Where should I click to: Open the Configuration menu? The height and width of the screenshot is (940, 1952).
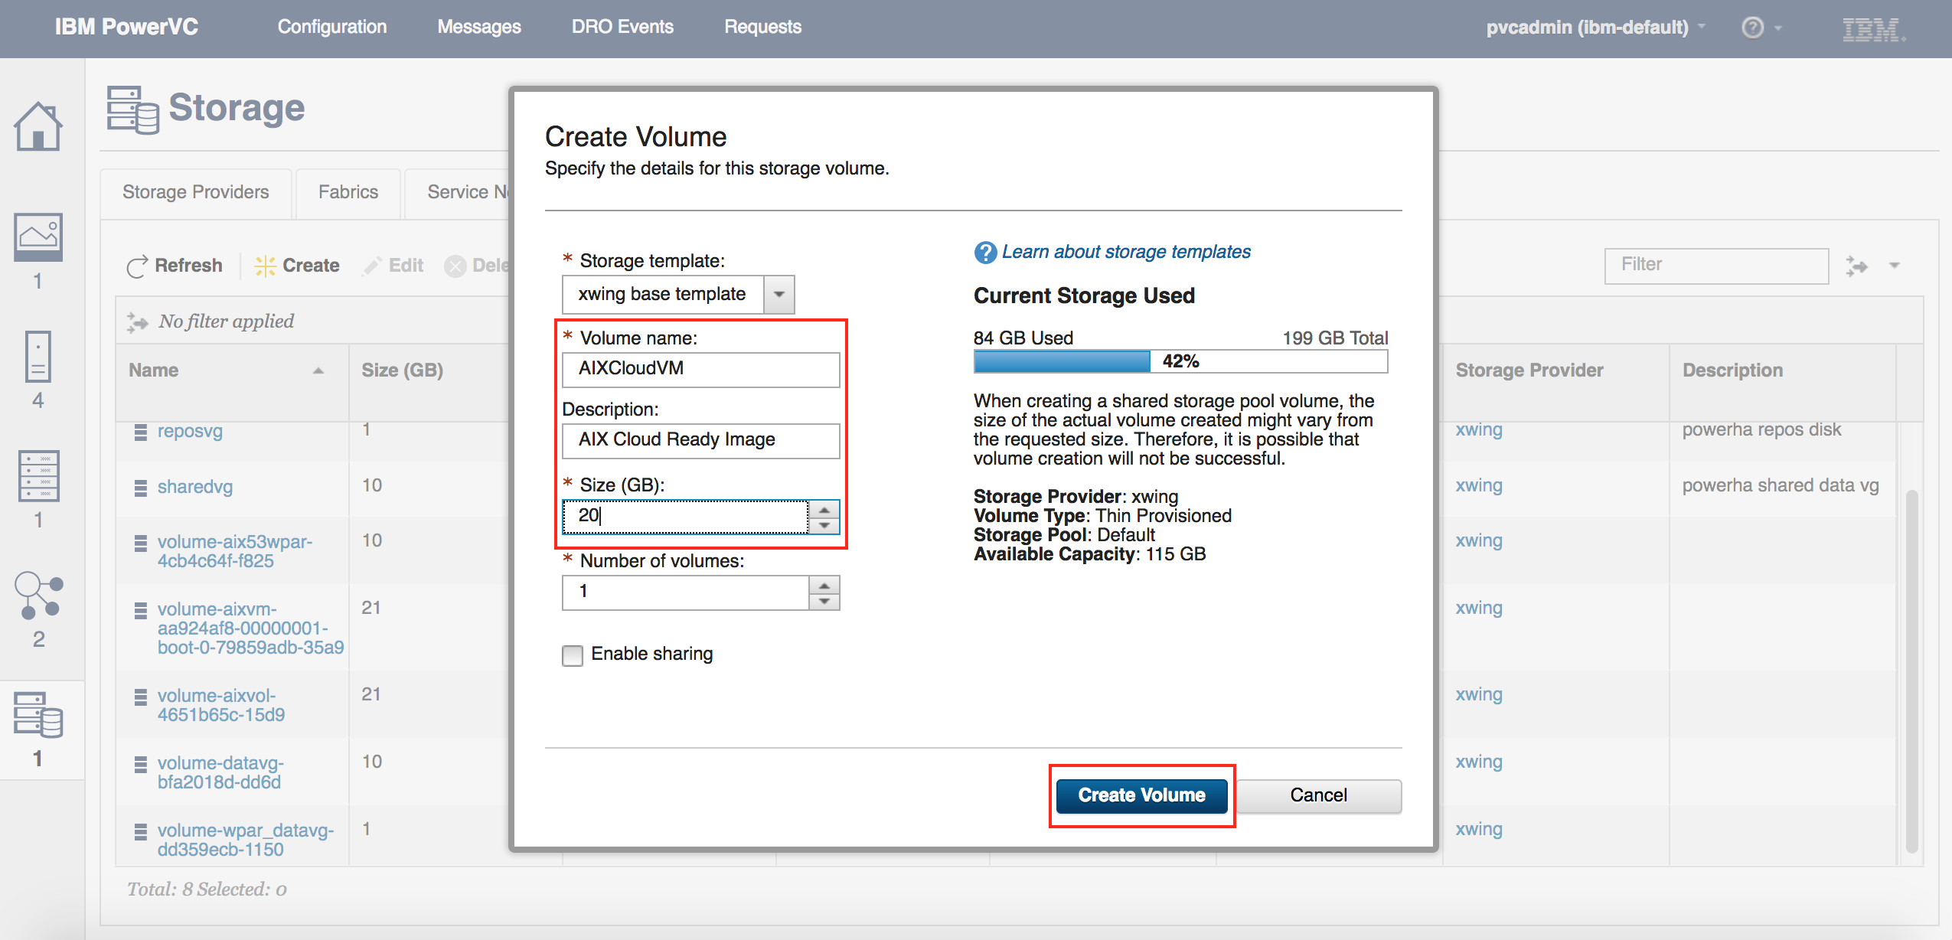(x=332, y=28)
